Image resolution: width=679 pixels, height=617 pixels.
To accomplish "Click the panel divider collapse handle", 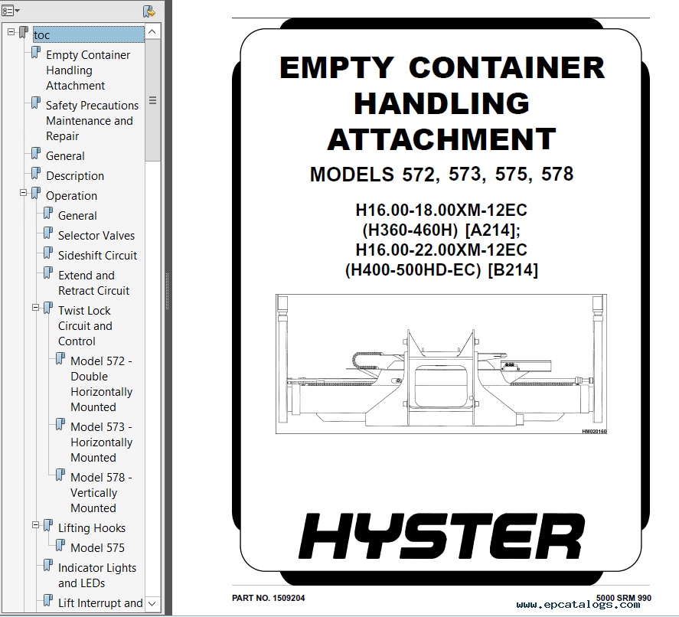I will 167,291.
